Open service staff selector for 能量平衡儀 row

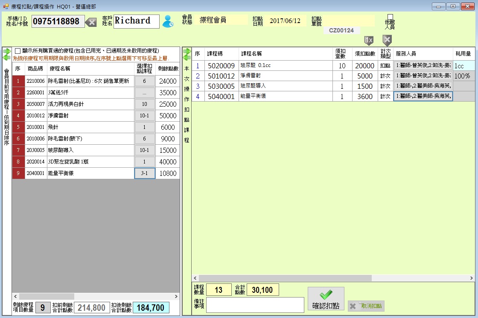(x=423, y=96)
